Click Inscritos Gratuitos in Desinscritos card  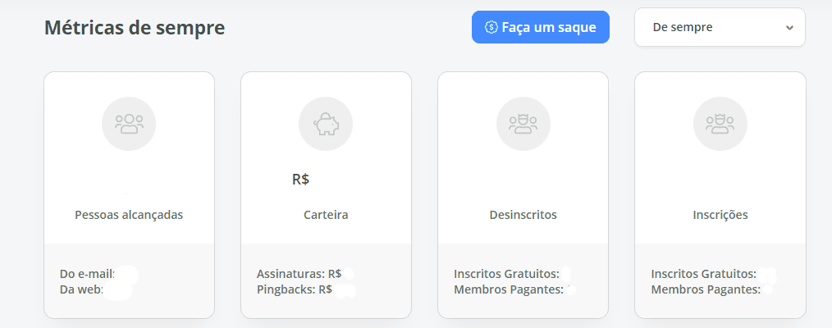(x=506, y=273)
